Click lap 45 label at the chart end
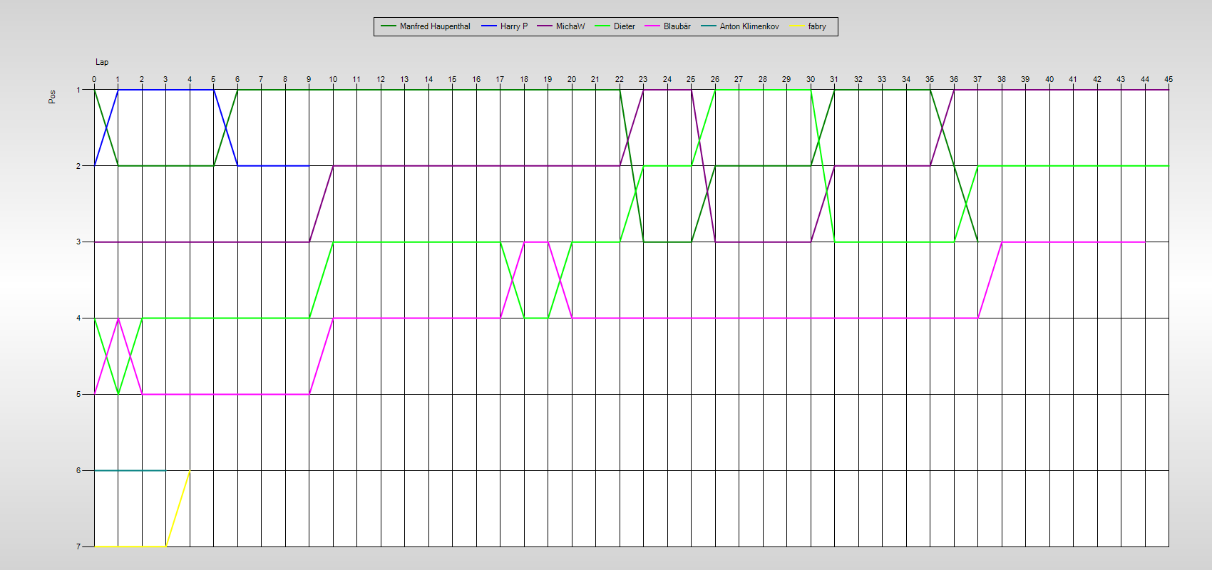The width and height of the screenshot is (1212, 570). click(x=1169, y=79)
